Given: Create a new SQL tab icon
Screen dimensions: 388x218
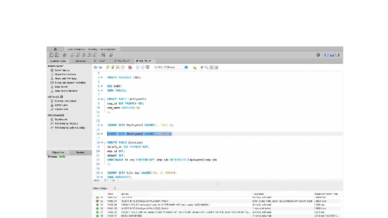Looking at the screenshot, I should (51, 55).
